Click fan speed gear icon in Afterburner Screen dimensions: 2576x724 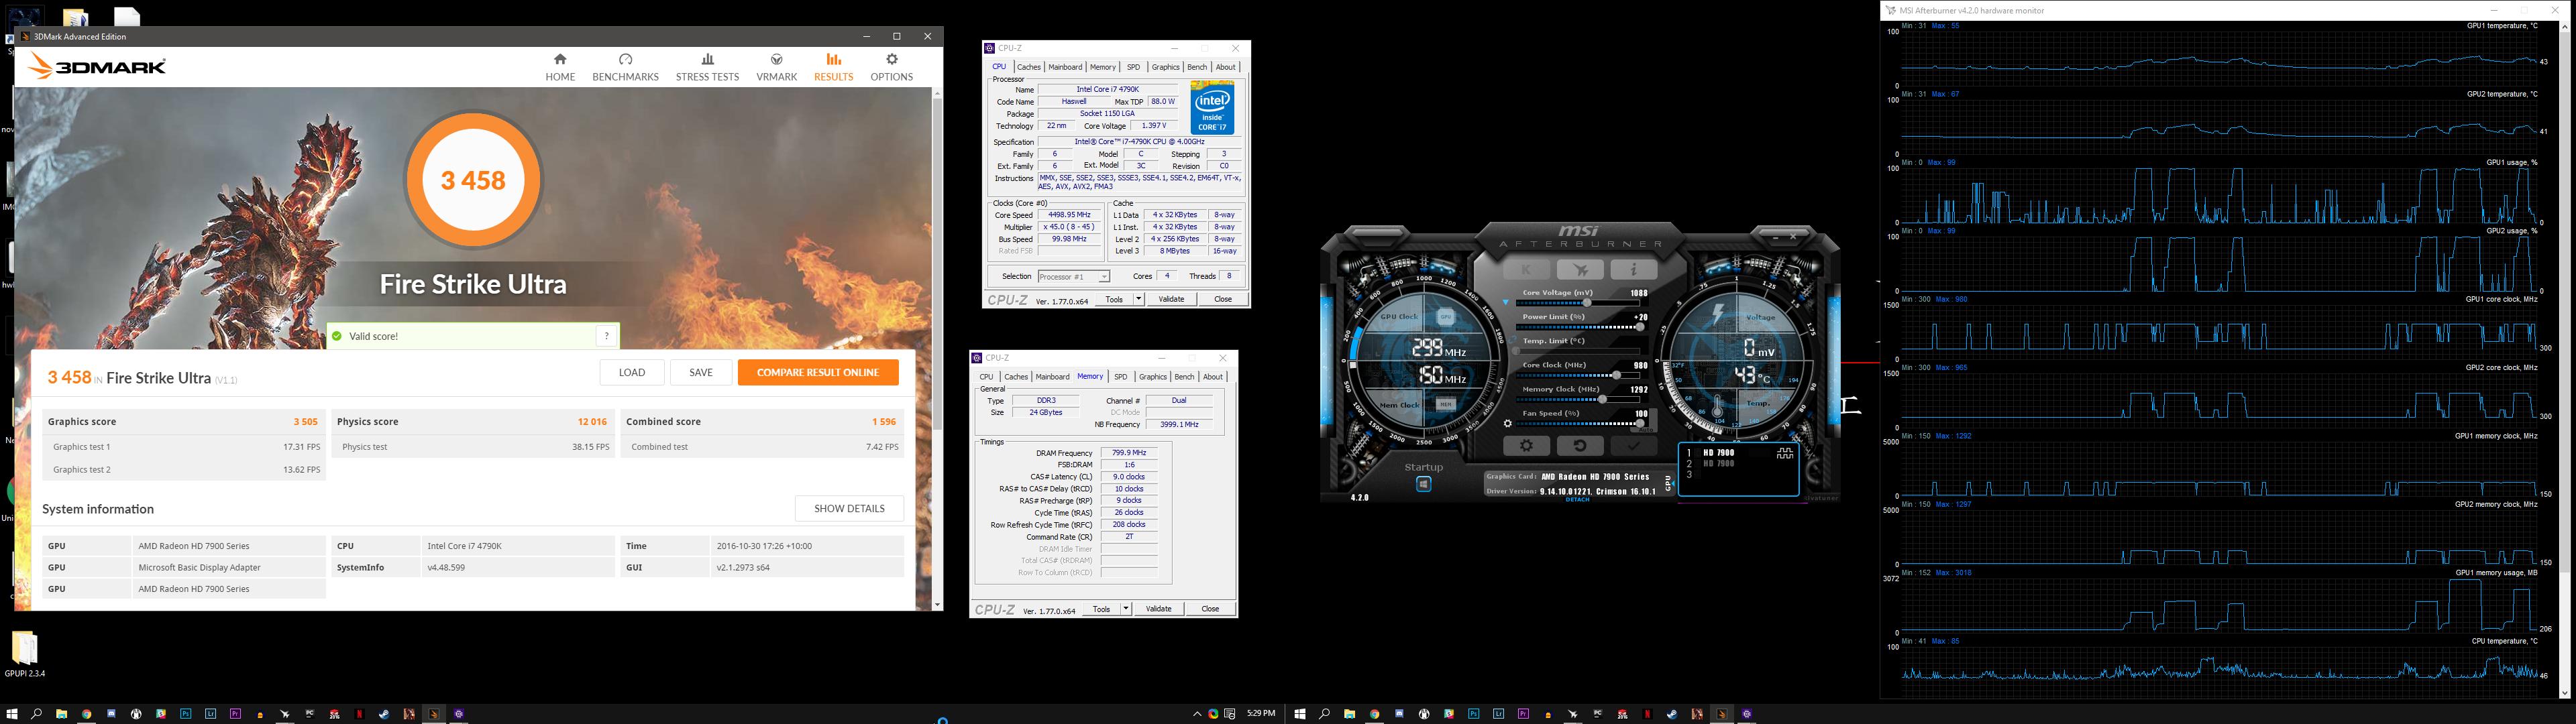pos(1508,424)
